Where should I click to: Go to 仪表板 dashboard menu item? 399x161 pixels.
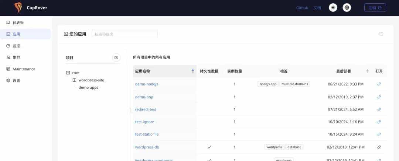click(25, 22)
